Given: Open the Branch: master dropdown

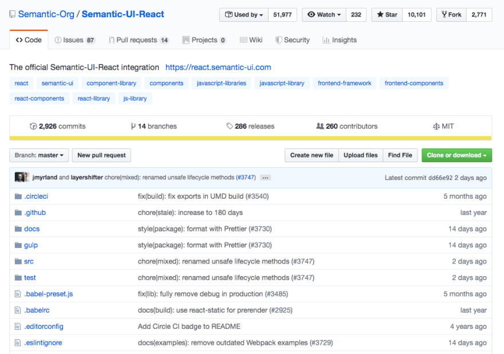Looking at the screenshot, I should click(39, 155).
